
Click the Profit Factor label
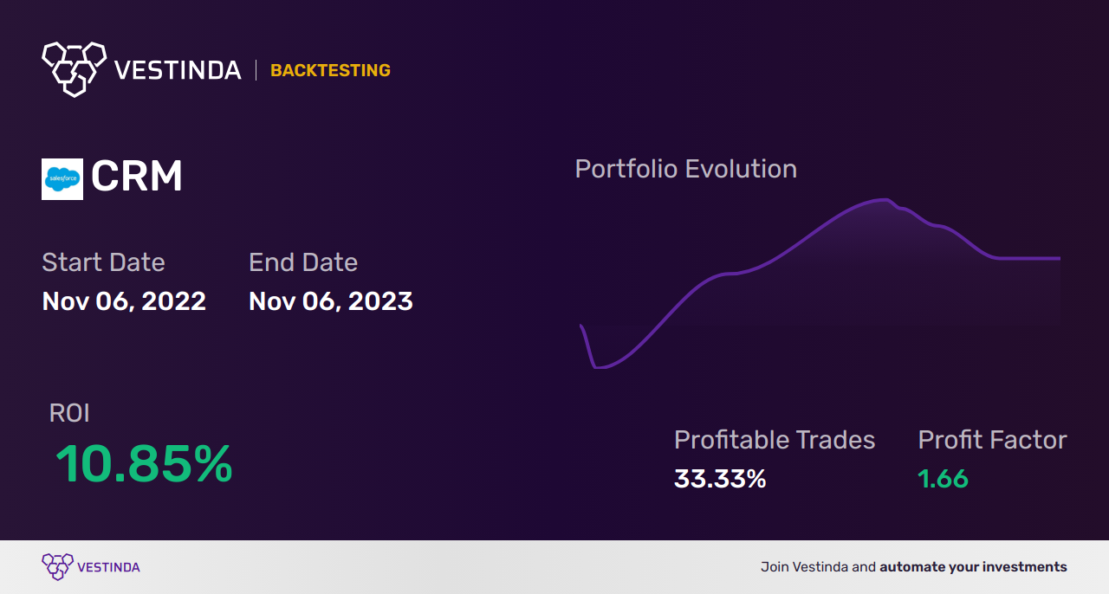(x=992, y=440)
